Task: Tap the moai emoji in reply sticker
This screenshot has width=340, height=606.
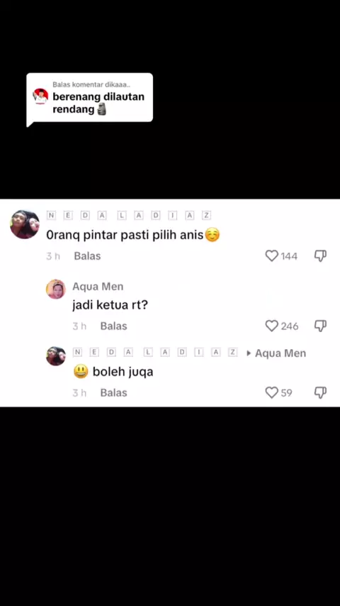Action: [101, 109]
